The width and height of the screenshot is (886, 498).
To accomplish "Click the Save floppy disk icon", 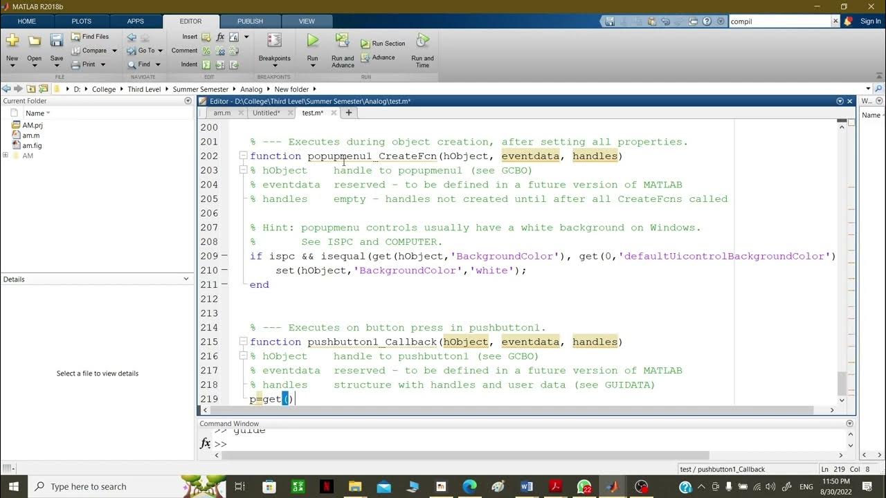I will [57, 41].
